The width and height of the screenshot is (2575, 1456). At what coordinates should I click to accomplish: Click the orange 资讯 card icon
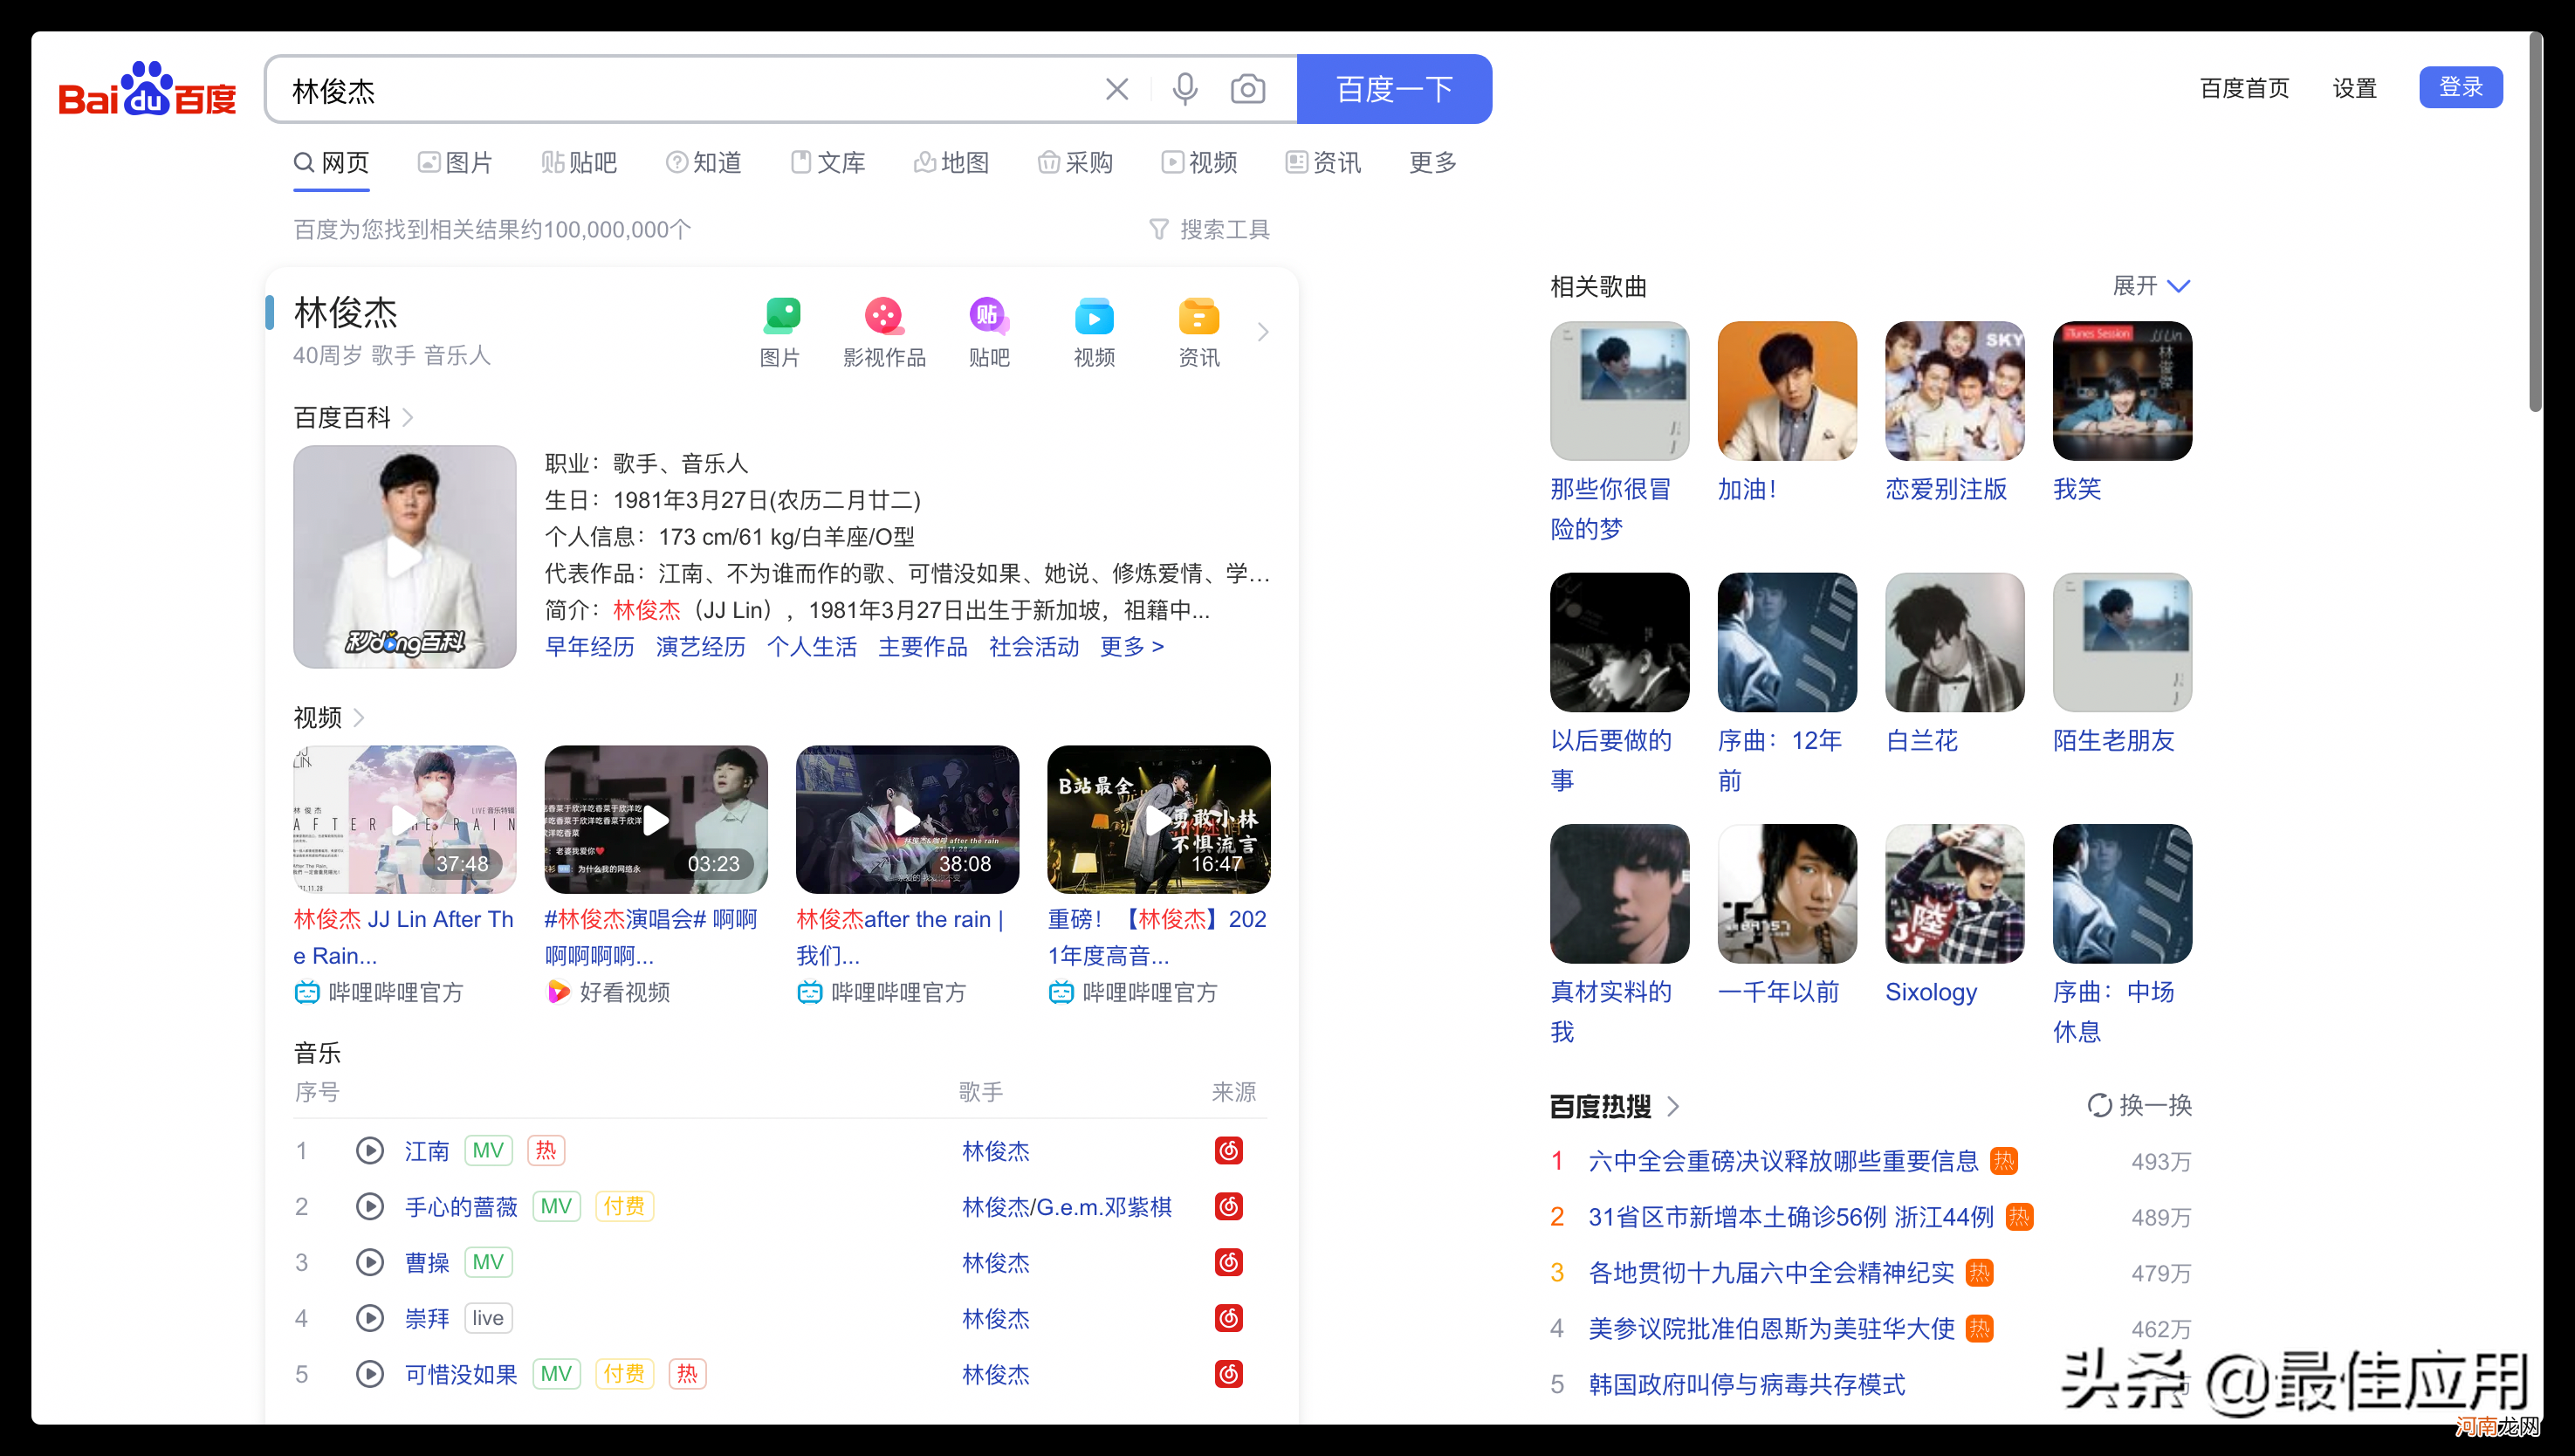click(x=1198, y=317)
